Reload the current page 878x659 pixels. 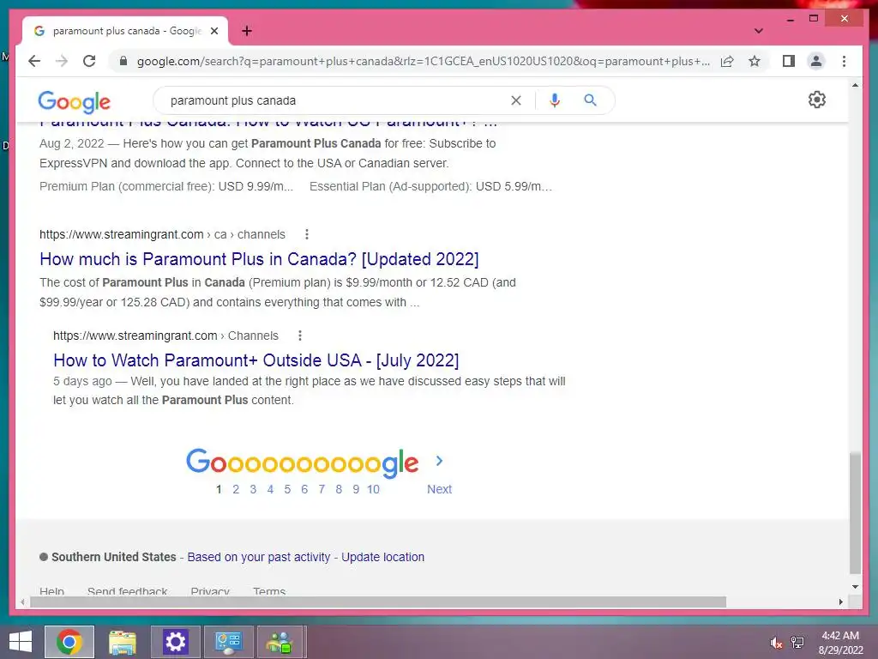click(89, 61)
